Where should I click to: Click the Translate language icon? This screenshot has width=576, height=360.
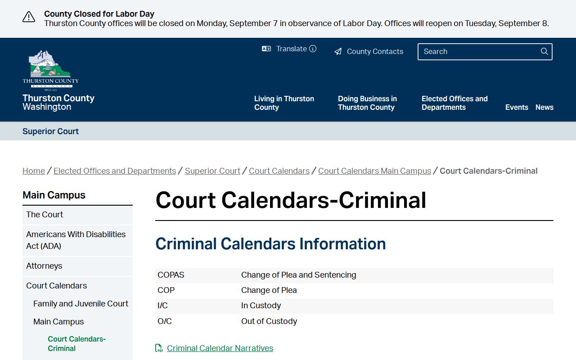pos(266,49)
